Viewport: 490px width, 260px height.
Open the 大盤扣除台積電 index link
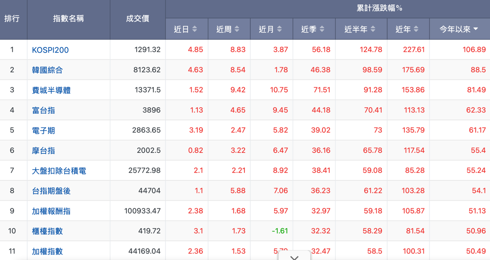[59, 171]
